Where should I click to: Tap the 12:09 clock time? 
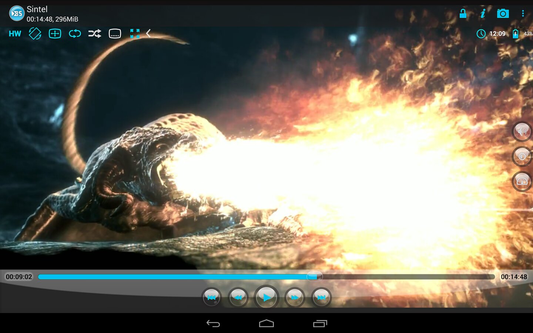pyautogui.click(x=497, y=34)
